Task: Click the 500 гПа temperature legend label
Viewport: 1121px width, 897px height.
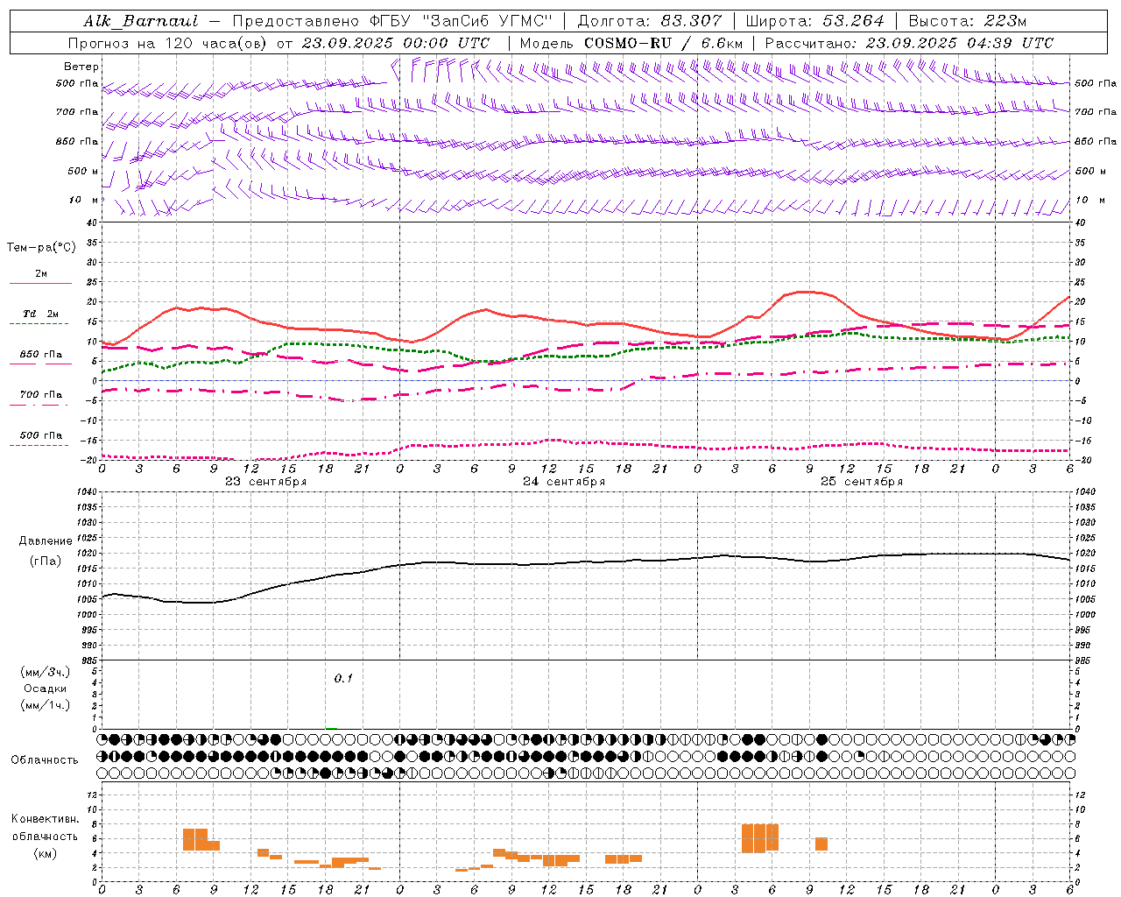Action: pyautogui.click(x=41, y=435)
